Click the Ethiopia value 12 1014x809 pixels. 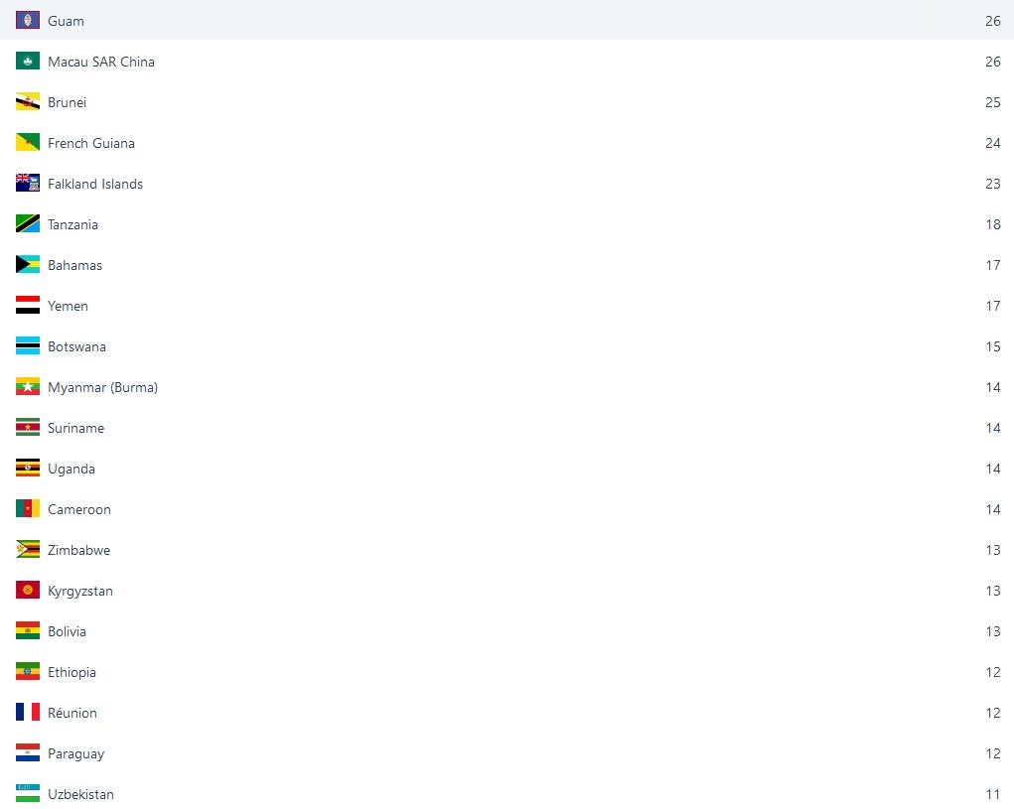tap(993, 672)
